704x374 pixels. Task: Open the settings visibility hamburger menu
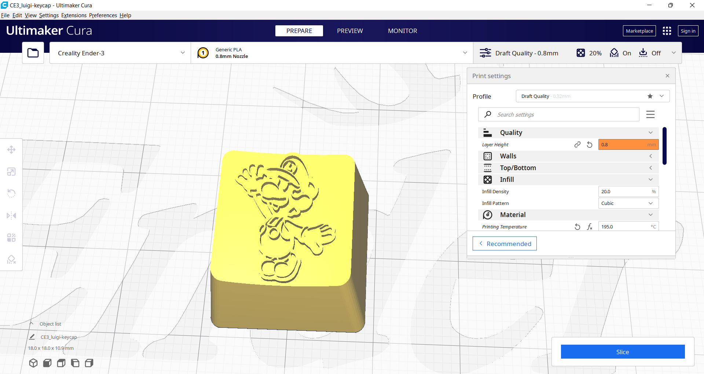(x=650, y=114)
